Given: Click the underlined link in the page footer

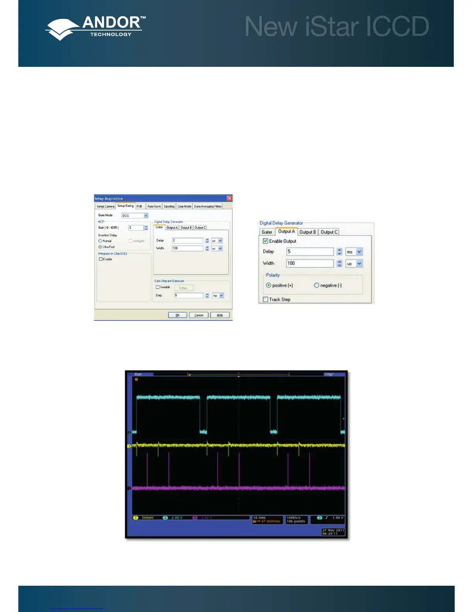Looking at the screenshot, I should (x=77, y=607).
